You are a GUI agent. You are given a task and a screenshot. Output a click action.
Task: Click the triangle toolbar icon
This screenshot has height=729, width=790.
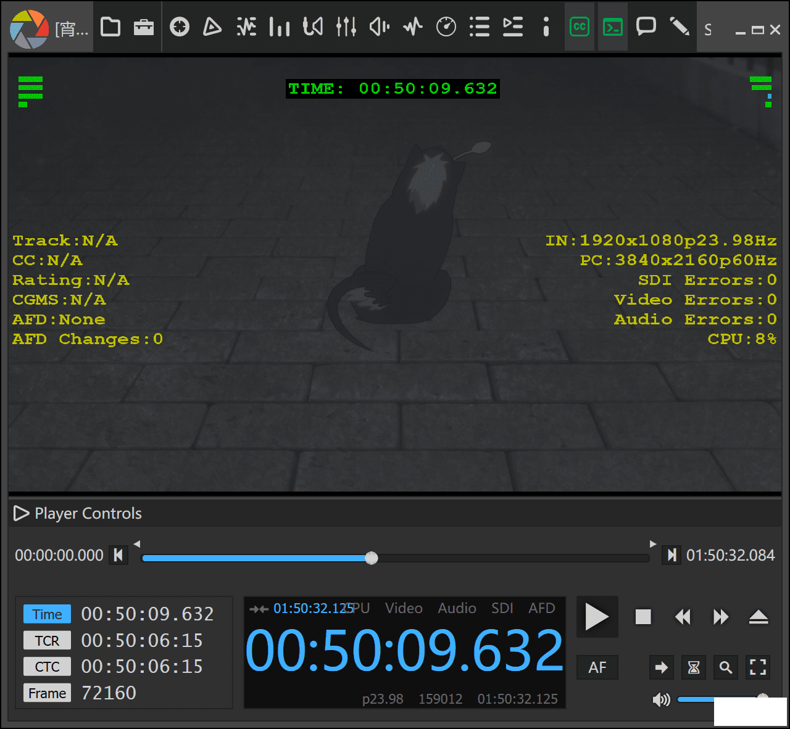coord(212,27)
